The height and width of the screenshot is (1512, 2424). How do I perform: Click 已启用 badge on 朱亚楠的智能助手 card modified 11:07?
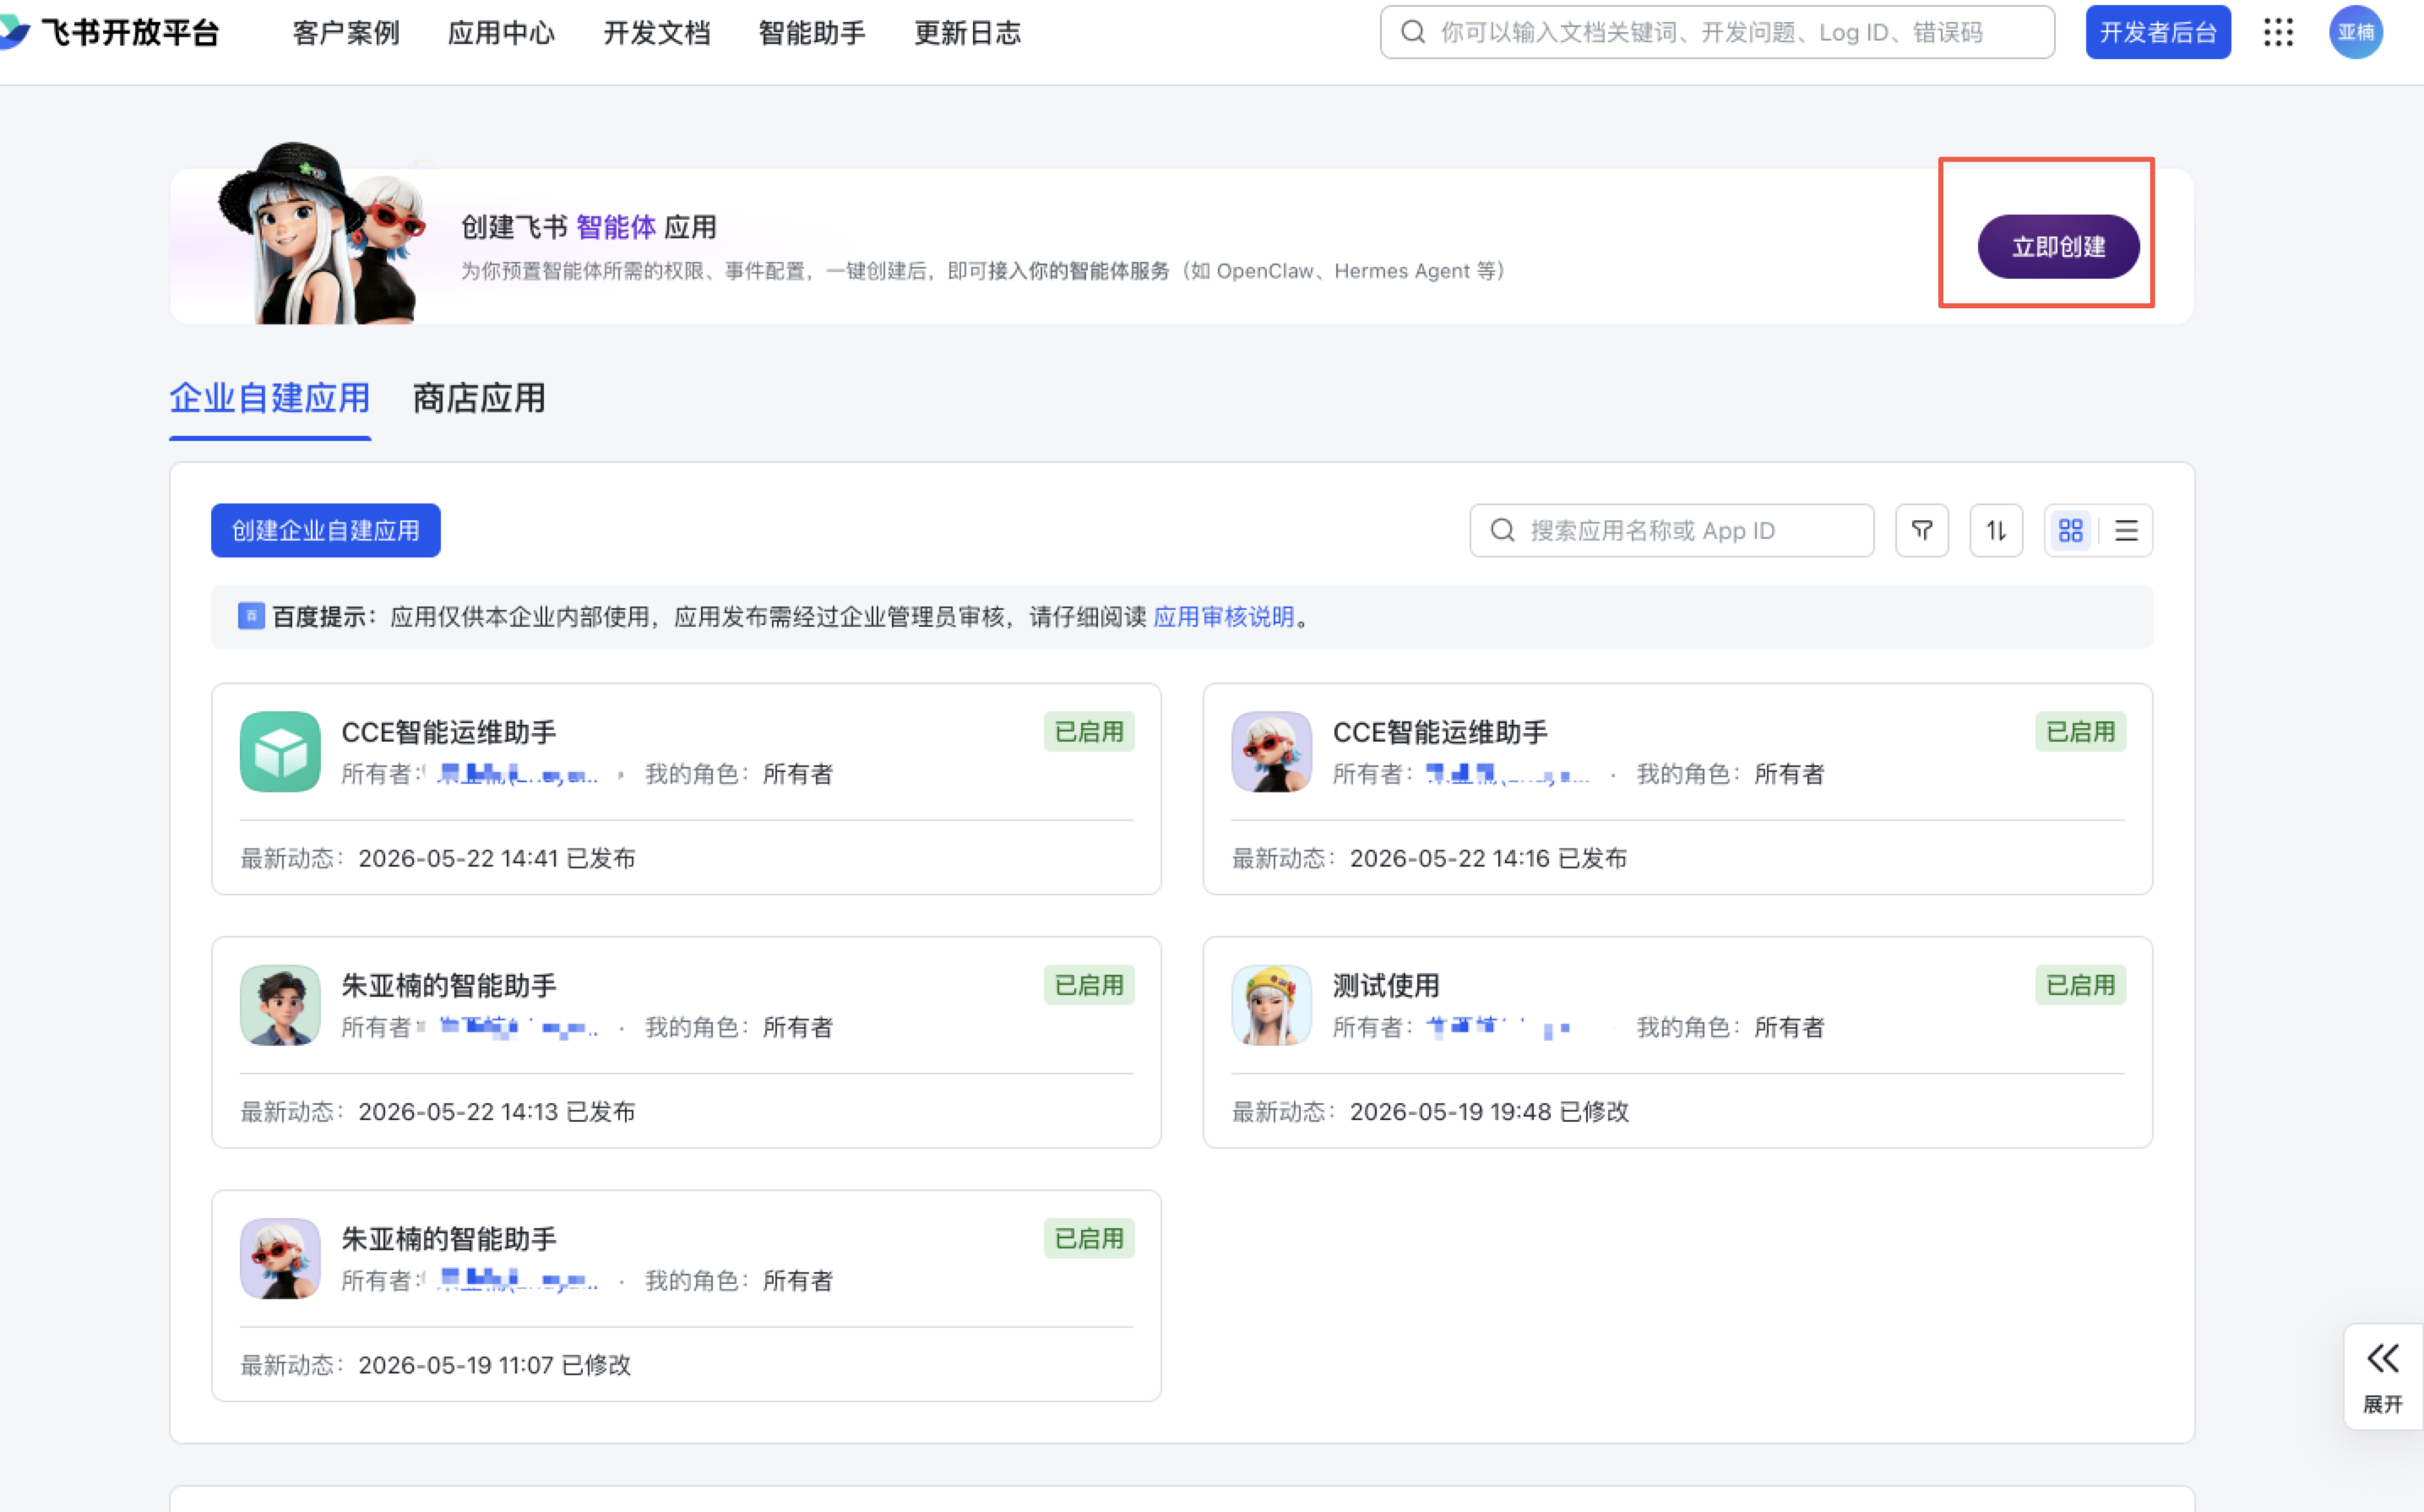click(1089, 1238)
